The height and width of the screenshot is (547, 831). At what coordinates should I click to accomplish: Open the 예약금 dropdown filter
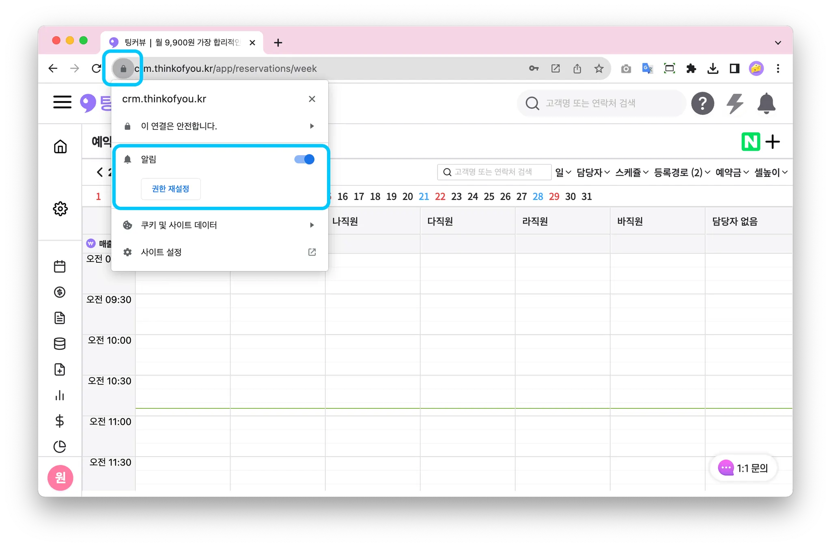(x=732, y=172)
